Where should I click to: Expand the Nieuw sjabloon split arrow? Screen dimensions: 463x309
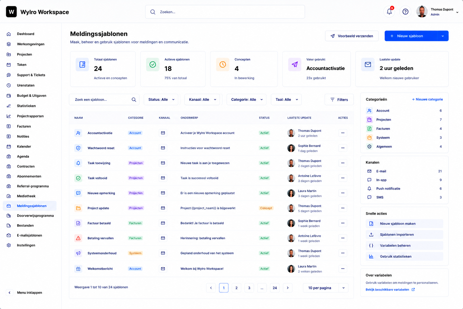coord(443,36)
